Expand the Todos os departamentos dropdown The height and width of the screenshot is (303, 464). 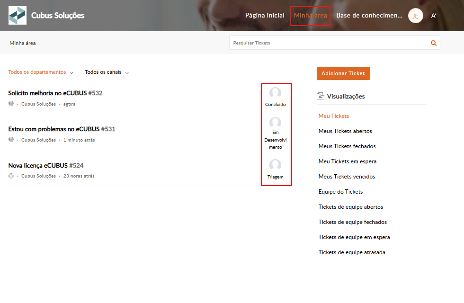41,72
